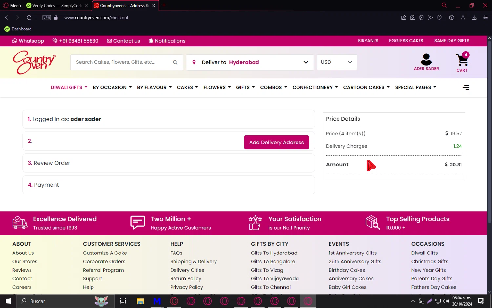Open the volume icon in system tray

pos(446,301)
